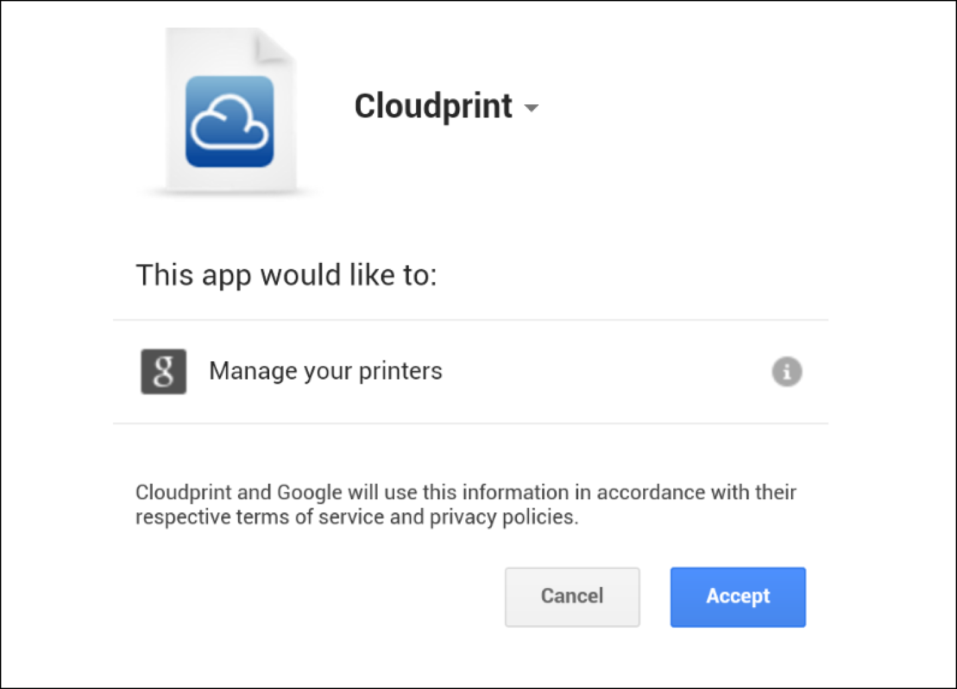957x689 pixels.
Task: Click the privacy policies disclaimer text
Action: (x=465, y=504)
